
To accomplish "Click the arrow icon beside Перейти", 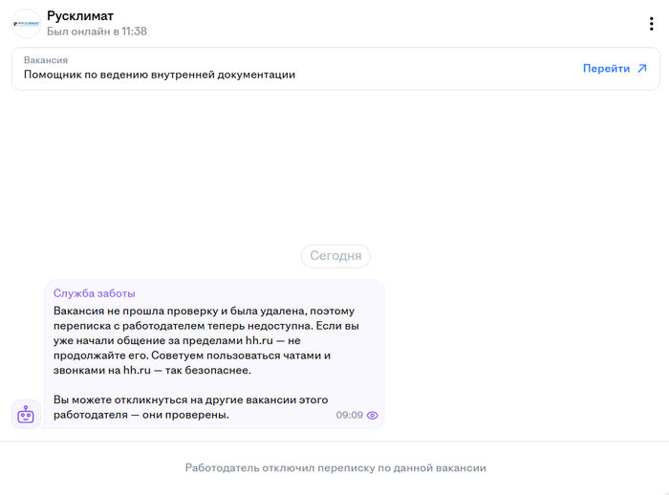I will point(642,69).
